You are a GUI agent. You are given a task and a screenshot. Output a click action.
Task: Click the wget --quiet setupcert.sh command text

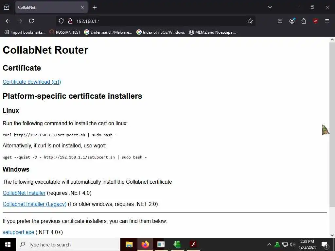[x=75, y=157]
